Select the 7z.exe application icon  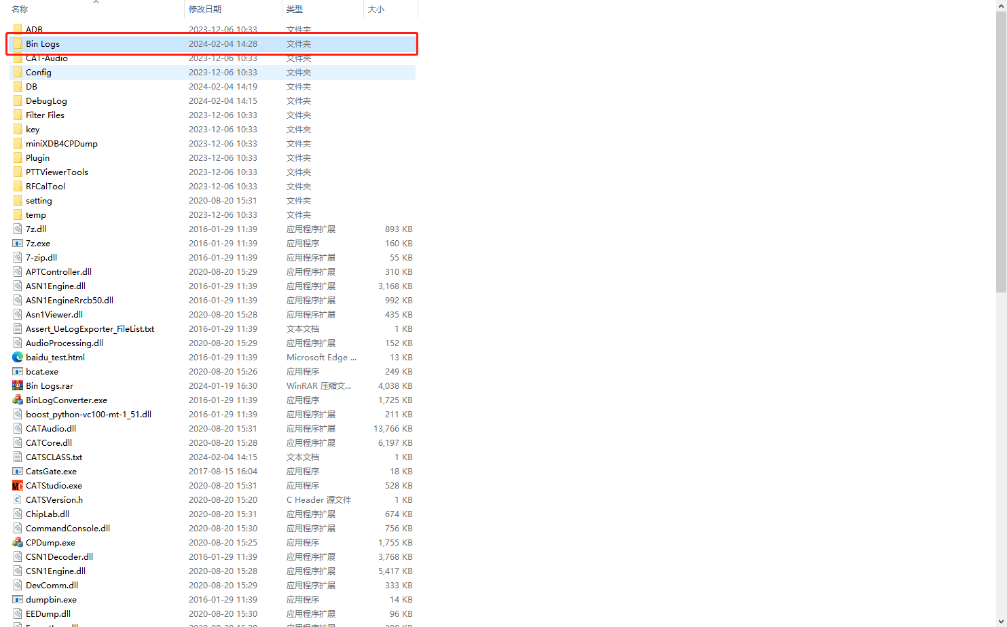point(18,243)
